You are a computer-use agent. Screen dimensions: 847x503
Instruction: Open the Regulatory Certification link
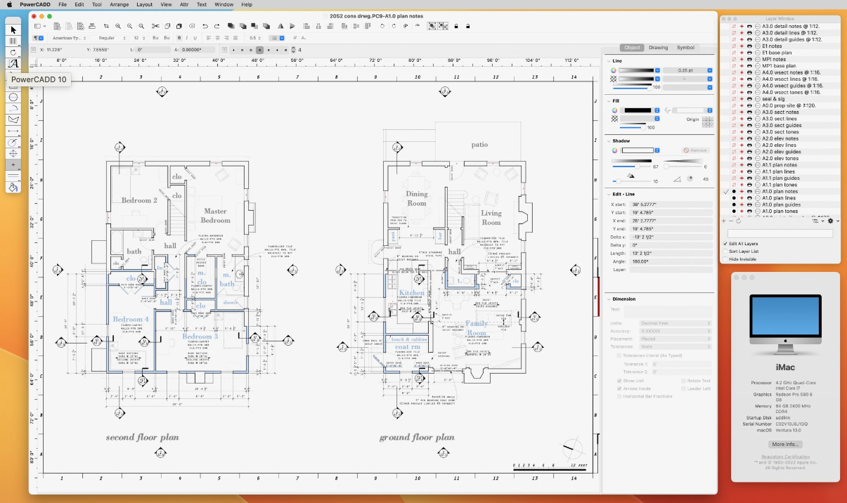coord(785,457)
